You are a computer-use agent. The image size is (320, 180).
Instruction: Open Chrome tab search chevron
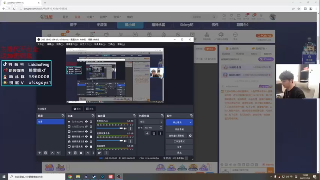pos(293,3)
